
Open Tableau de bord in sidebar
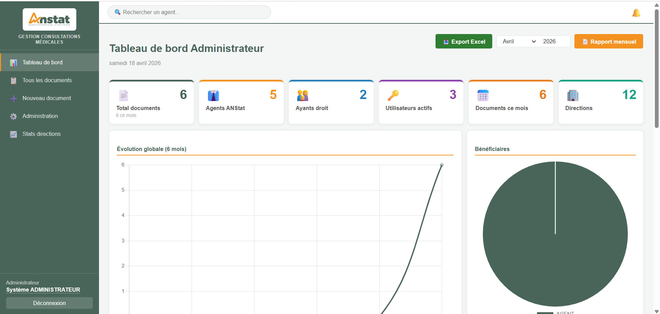point(43,62)
